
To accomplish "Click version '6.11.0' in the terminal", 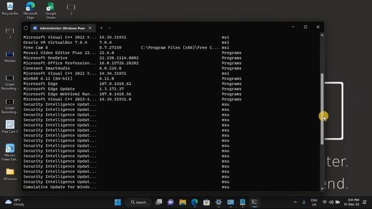I will [106, 78].
